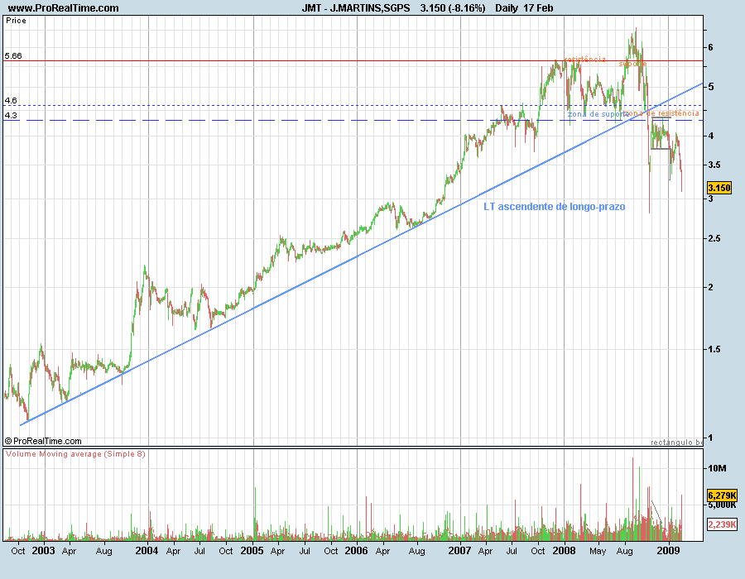Select the 2009 year label on the time axis
Screen dimensions: 745x579
[x=668, y=551]
